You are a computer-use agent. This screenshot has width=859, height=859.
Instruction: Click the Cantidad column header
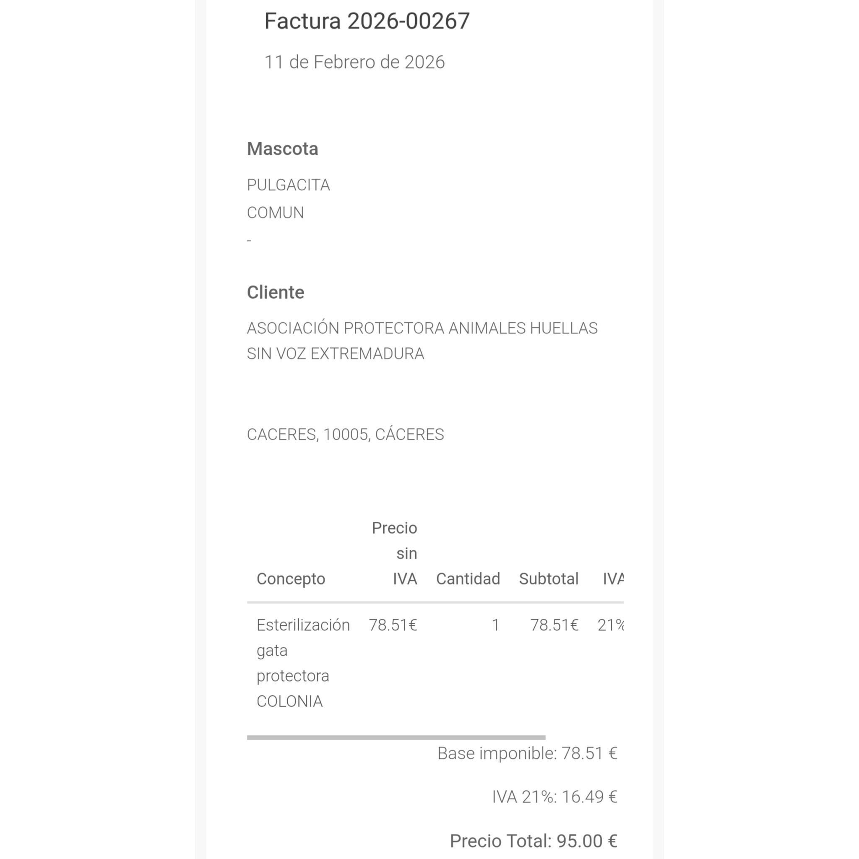(x=468, y=579)
